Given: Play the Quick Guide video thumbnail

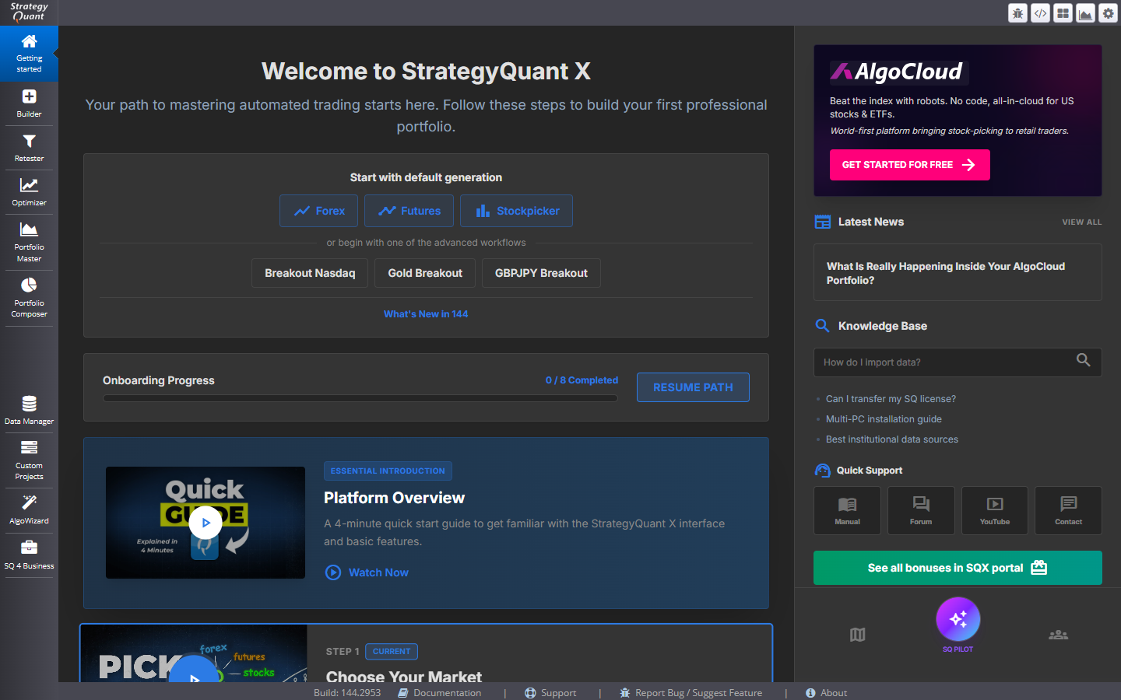Looking at the screenshot, I should point(206,523).
